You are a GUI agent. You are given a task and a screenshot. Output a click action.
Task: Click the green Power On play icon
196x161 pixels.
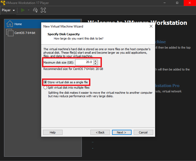pos(23,10)
